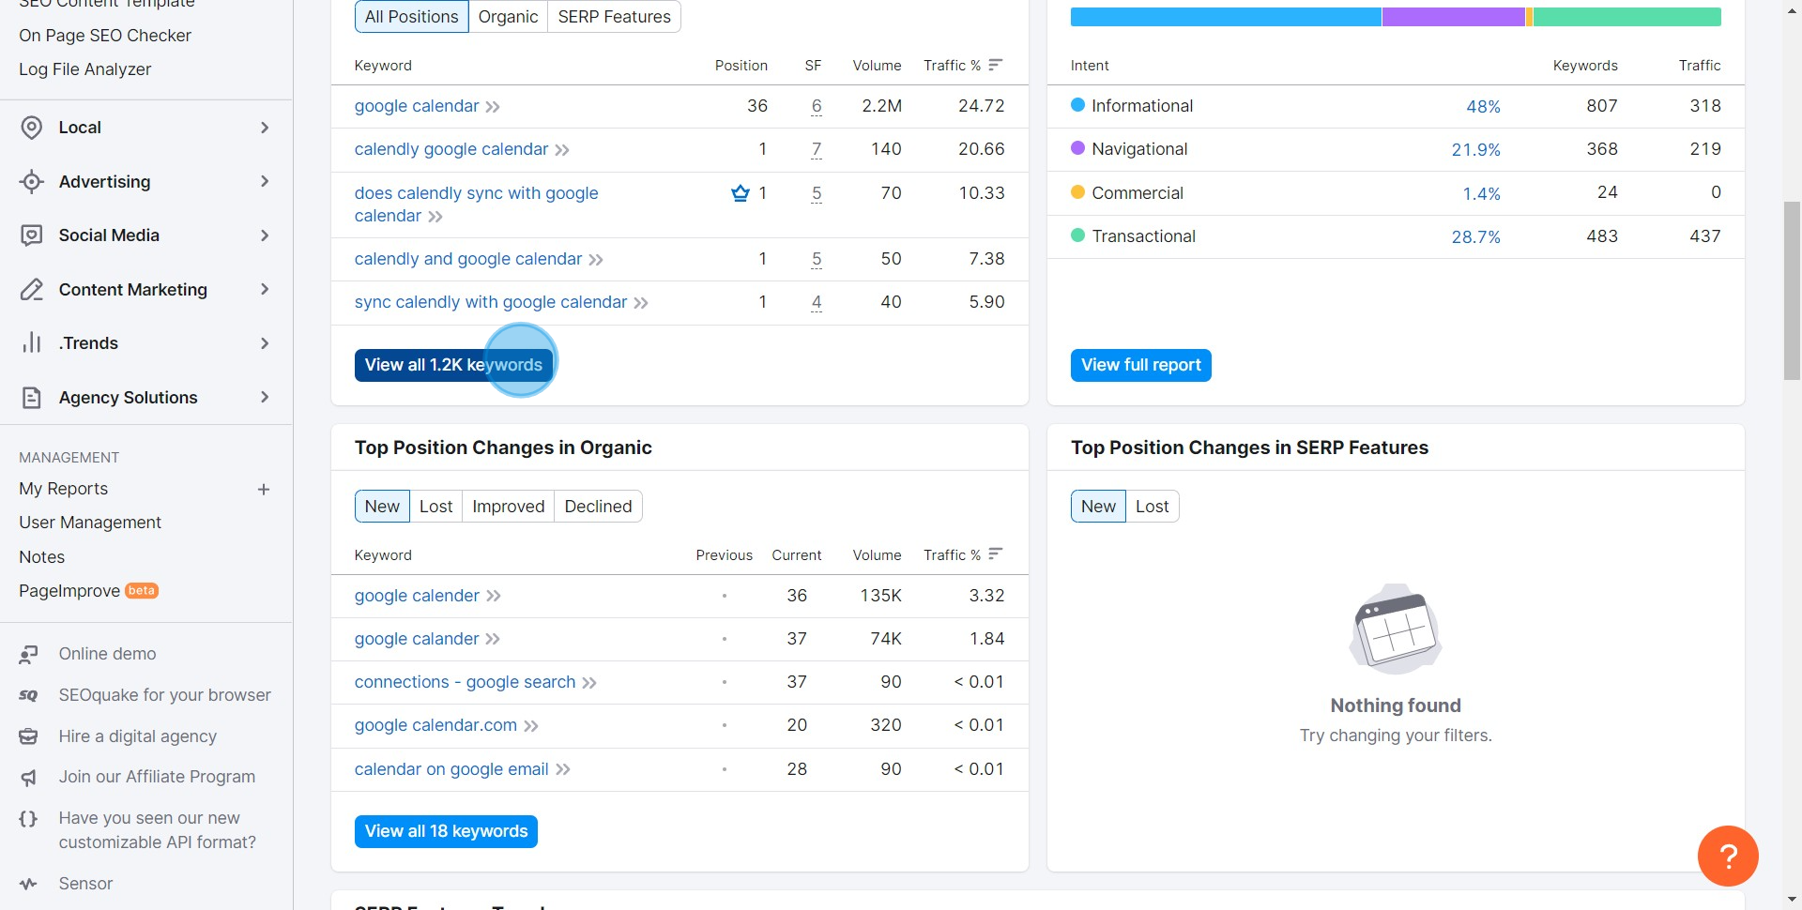Click the Social Media icon
Screen dimensions: 1802x910
click(x=32, y=235)
